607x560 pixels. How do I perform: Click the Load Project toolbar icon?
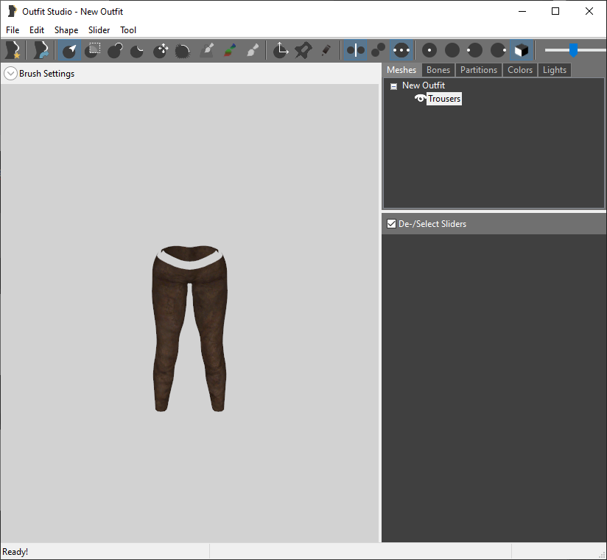41,50
